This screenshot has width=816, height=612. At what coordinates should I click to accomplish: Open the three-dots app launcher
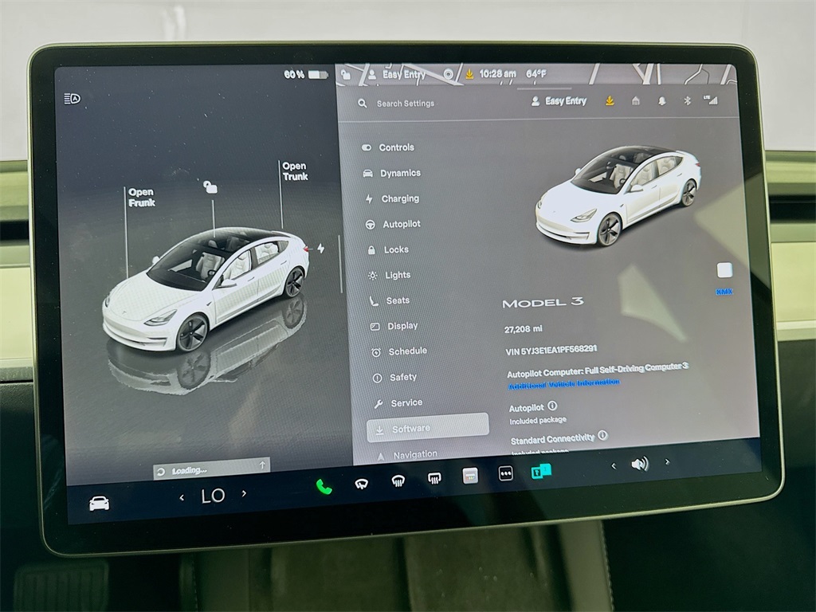(x=505, y=473)
